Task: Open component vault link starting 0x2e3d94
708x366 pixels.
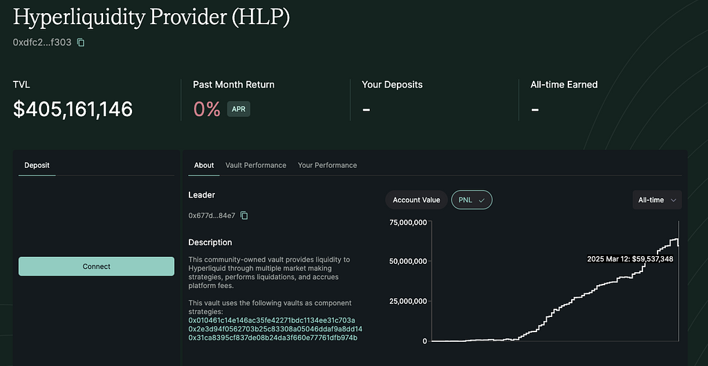Action: 275,329
